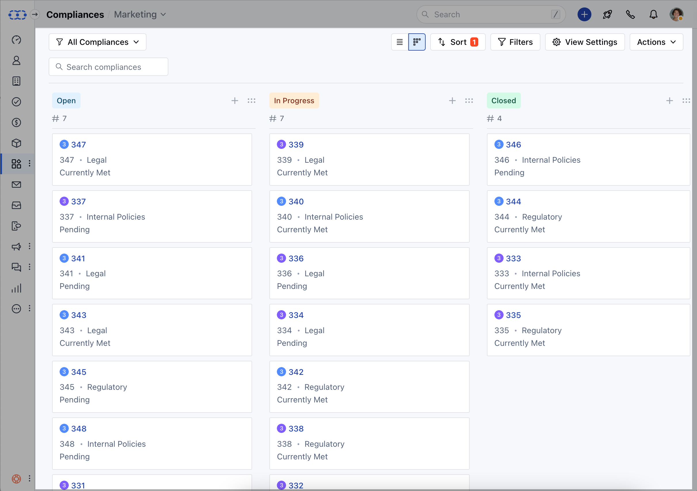Click the Open status column label
This screenshot has height=491, width=697.
point(66,101)
